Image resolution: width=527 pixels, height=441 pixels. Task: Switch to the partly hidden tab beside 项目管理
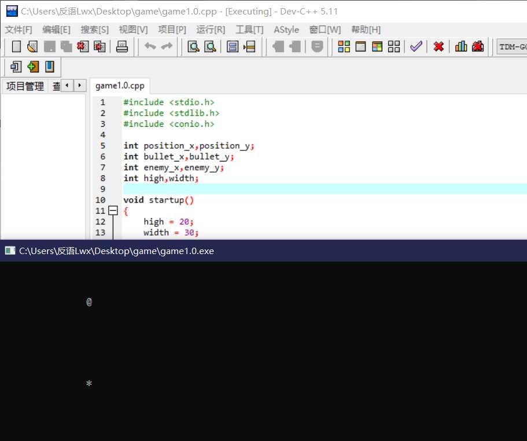point(56,86)
